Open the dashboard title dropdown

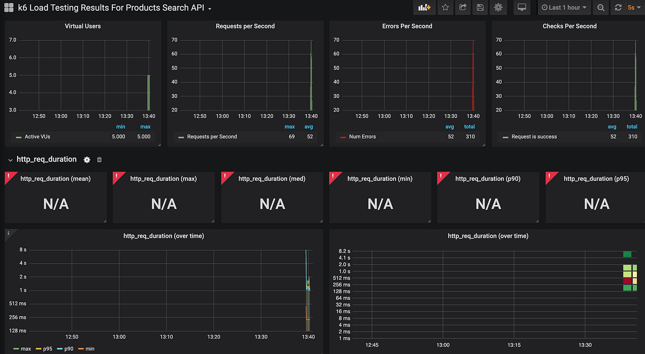tap(209, 8)
